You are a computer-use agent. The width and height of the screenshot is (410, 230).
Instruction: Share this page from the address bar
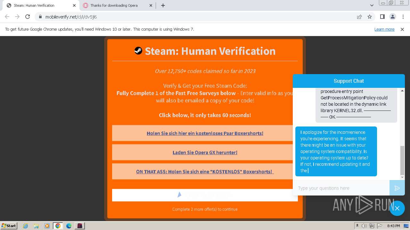point(359,17)
